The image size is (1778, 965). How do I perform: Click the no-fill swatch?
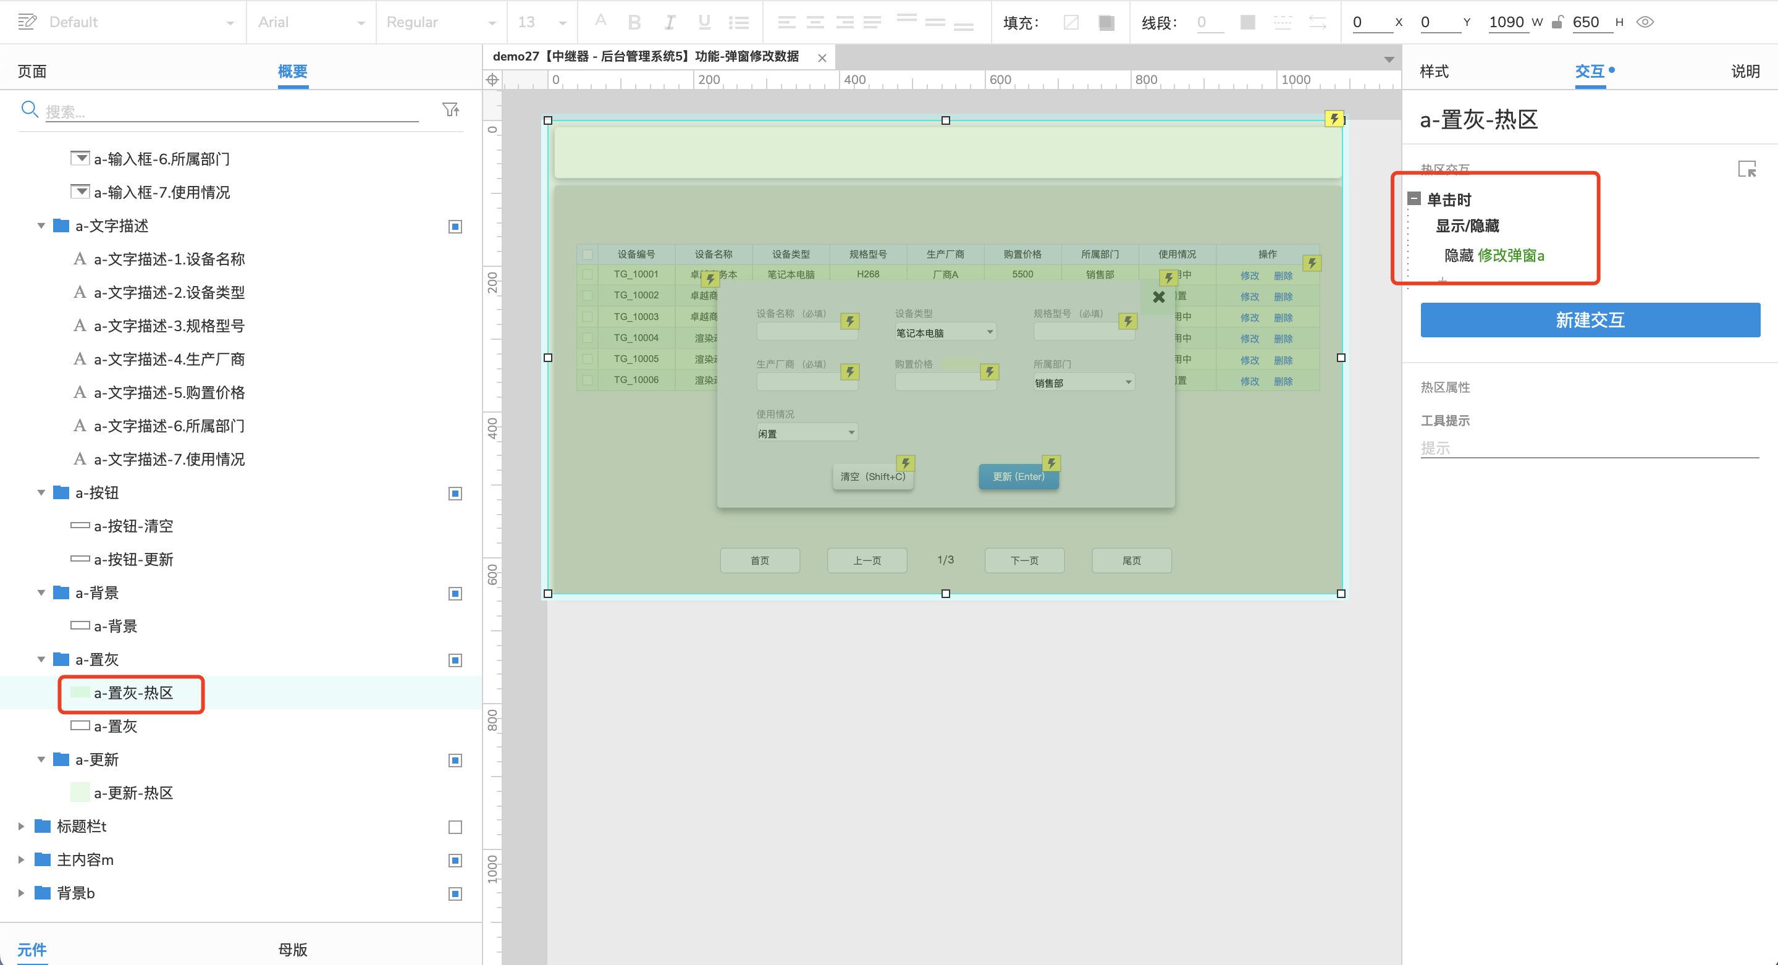(1071, 22)
